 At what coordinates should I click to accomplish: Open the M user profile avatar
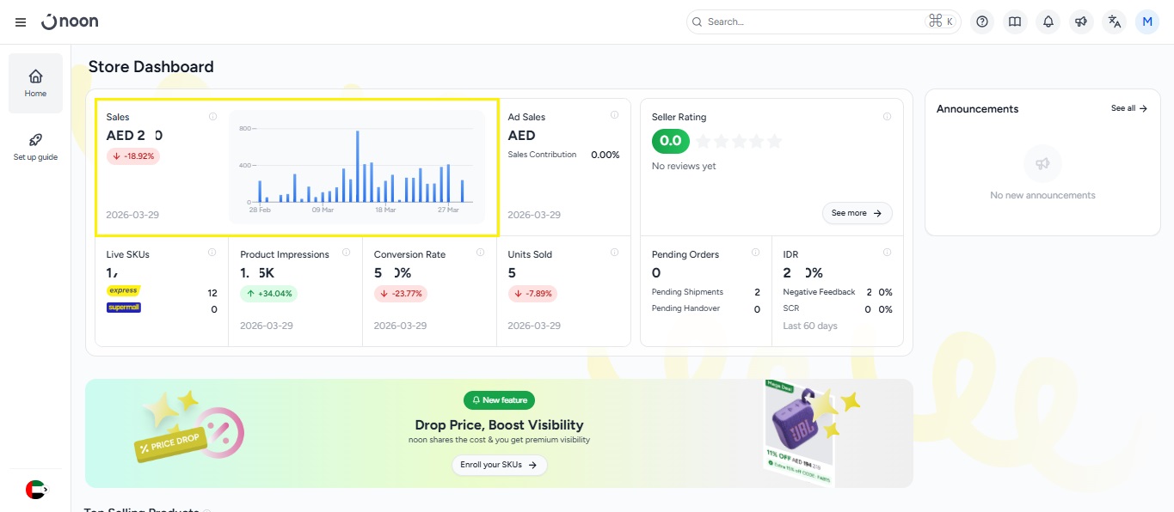click(1147, 22)
